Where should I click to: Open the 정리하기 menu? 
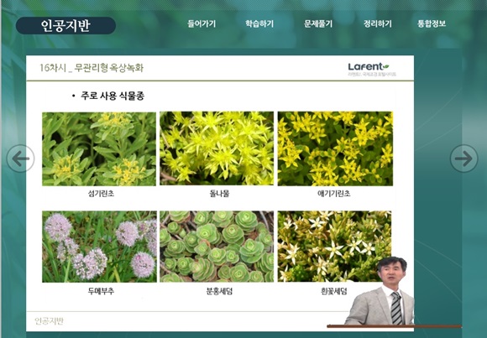pos(377,23)
